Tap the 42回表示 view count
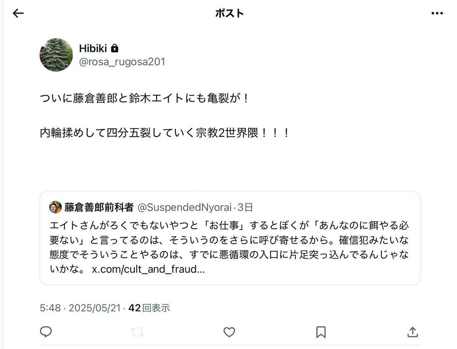Viewport: 457px width, 349px height. pos(149,308)
